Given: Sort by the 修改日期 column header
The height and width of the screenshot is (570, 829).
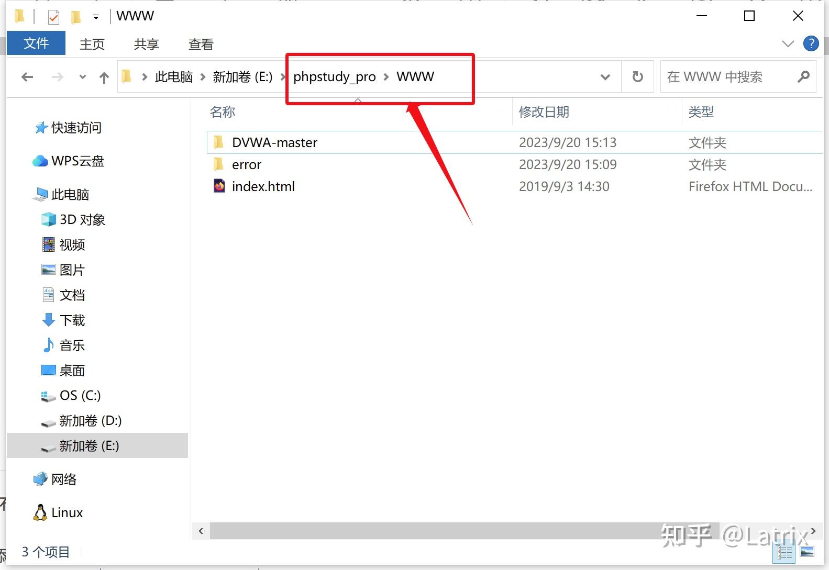Looking at the screenshot, I should pyautogui.click(x=544, y=111).
